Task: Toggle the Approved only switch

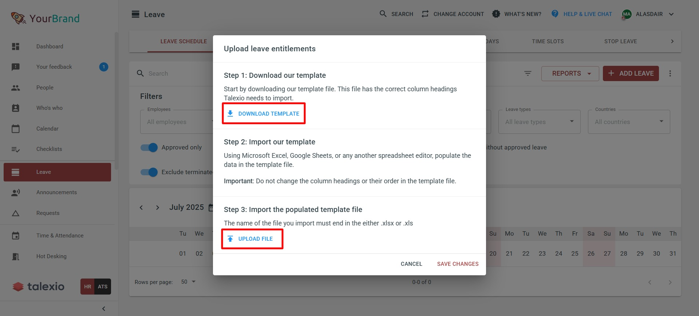Action: (x=149, y=147)
